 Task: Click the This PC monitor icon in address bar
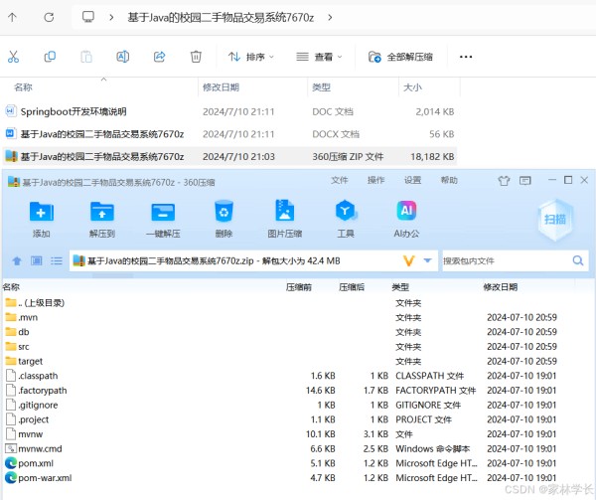88,17
